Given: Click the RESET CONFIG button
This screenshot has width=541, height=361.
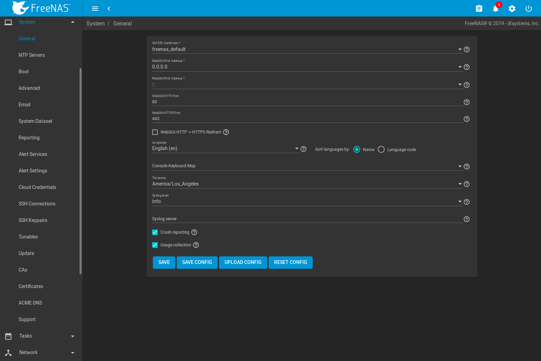Looking at the screenshot, I should click(291, 263).
